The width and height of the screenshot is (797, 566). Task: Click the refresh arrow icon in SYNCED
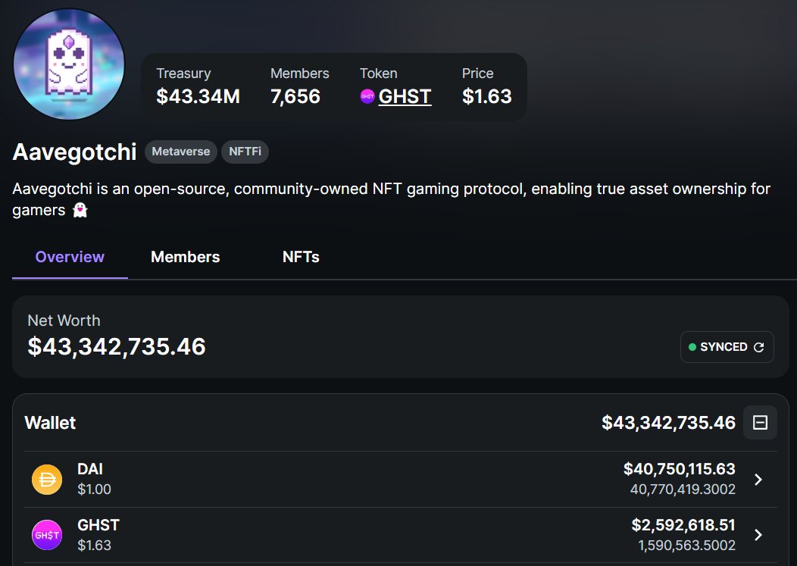pos(759,347)
